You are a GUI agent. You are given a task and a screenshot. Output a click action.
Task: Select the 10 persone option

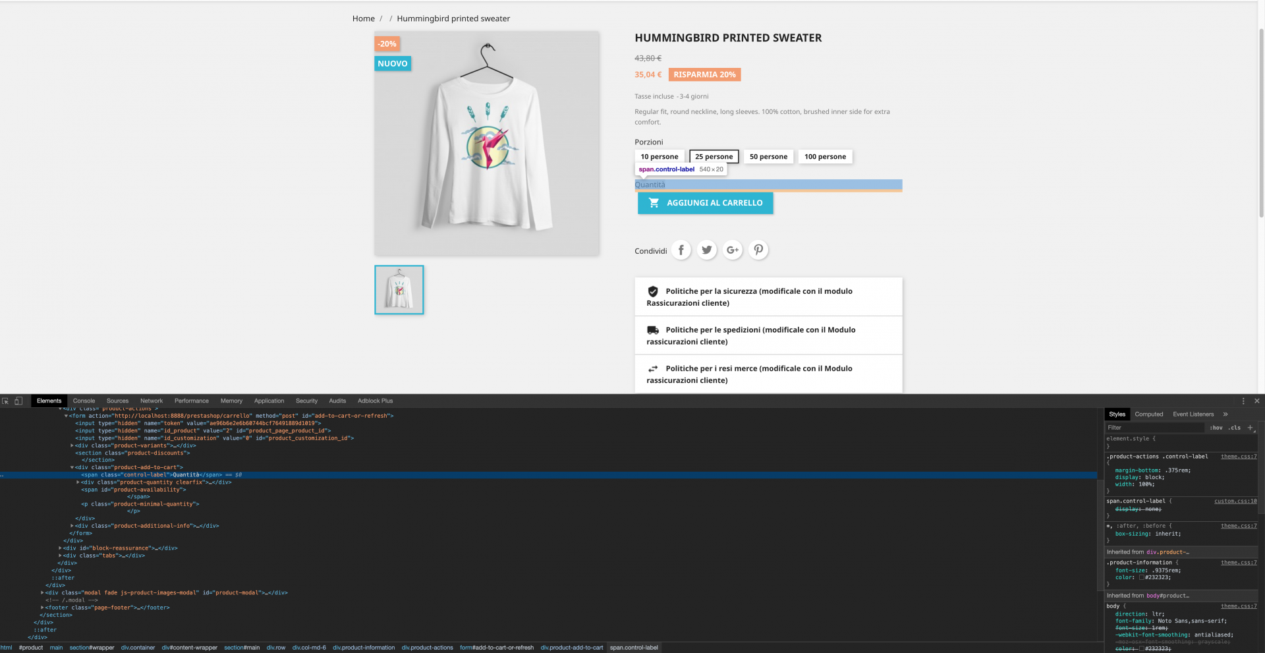pos(659,157)
